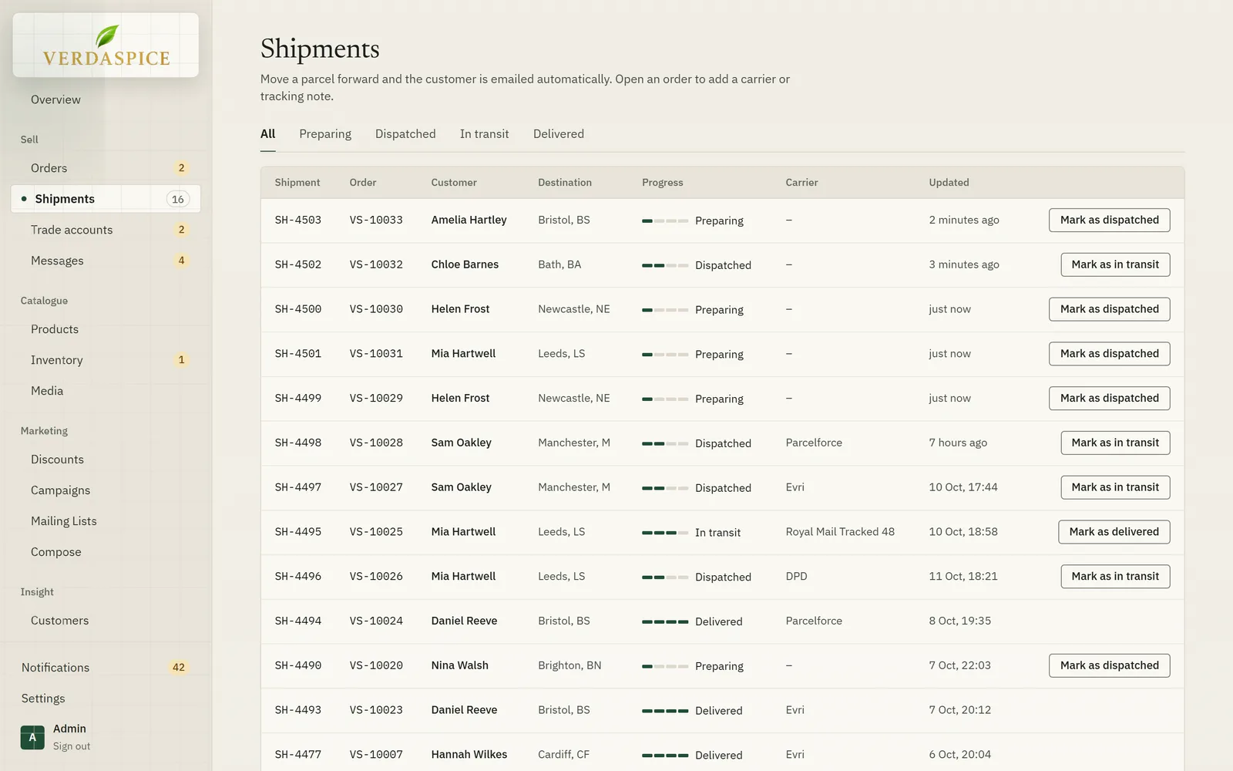Open Mailing Lists
The image size is (1233, 771).
[64, 521]
